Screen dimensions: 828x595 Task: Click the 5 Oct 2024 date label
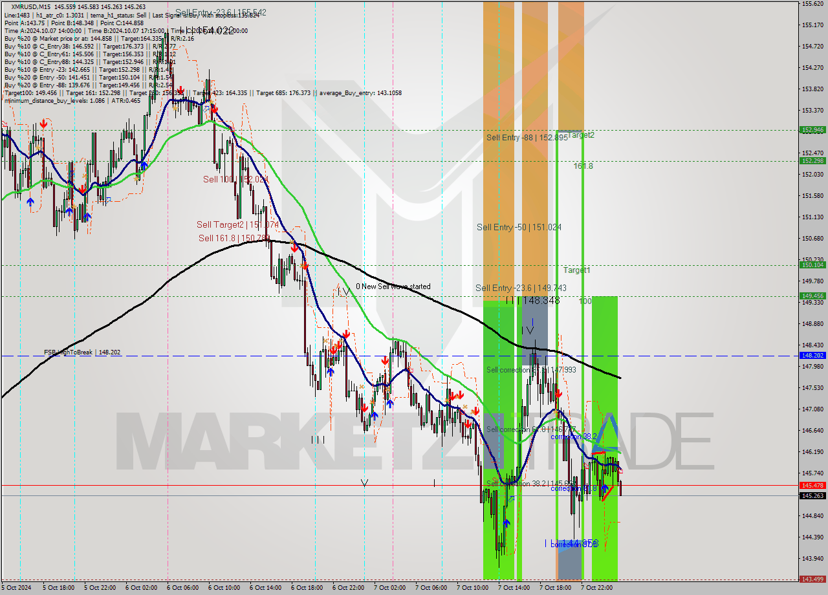[x=17, y=588]
